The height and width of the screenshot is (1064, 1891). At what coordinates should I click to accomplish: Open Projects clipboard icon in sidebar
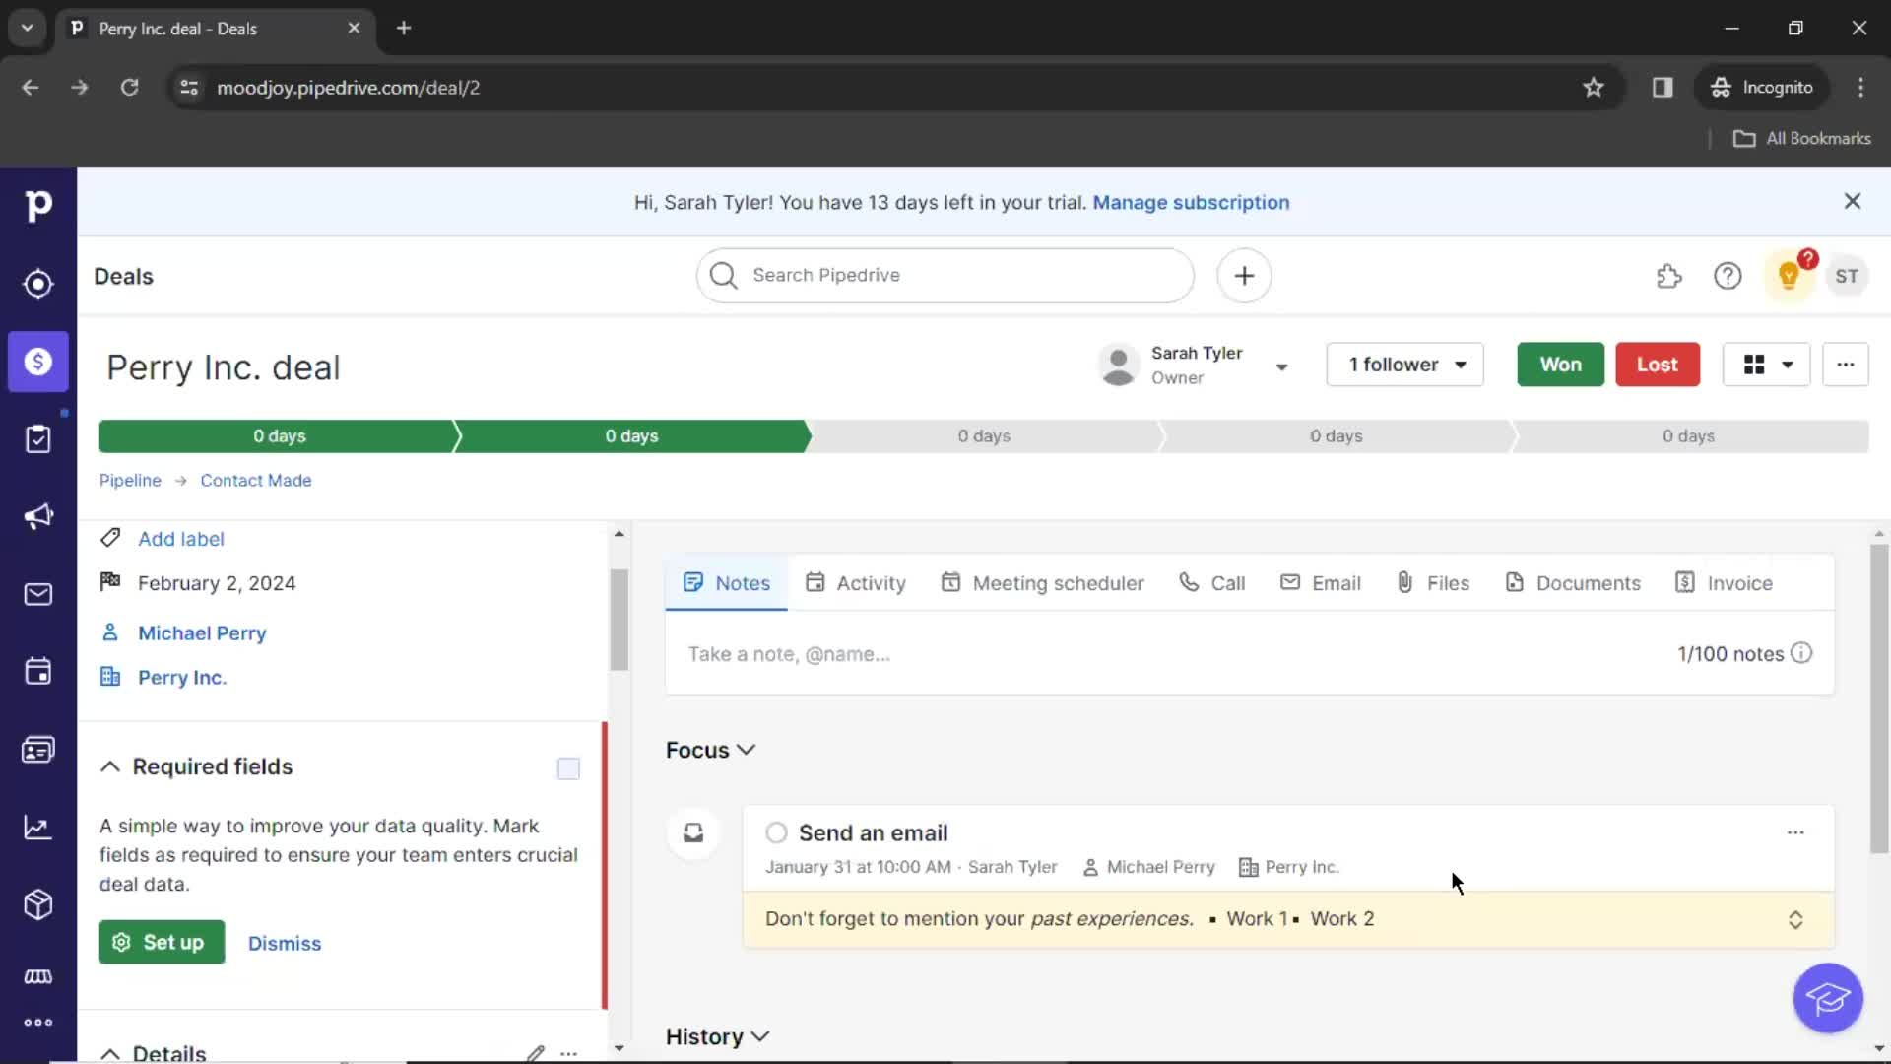(x=37, y=439)
